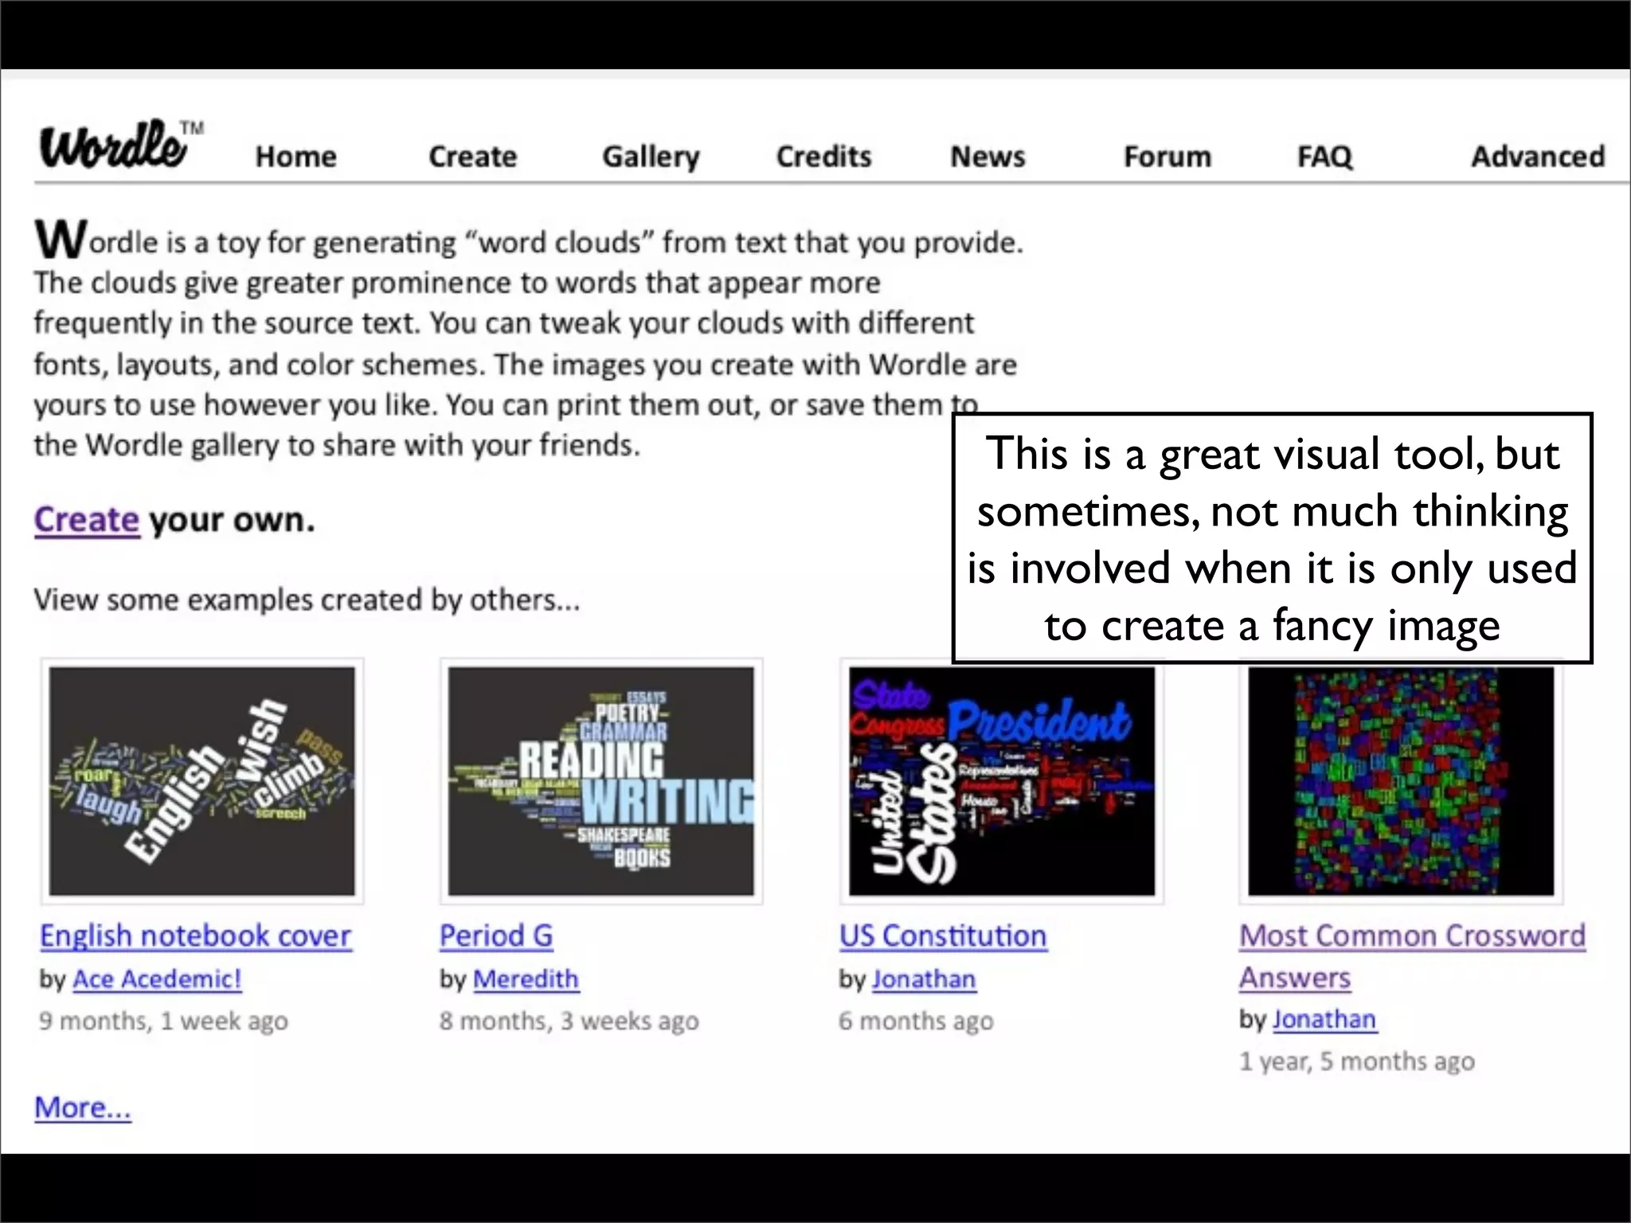Click '9 months, 1 week ago' text
The width and height of the screenshot is (1631, 1223).
[163, 1021]
